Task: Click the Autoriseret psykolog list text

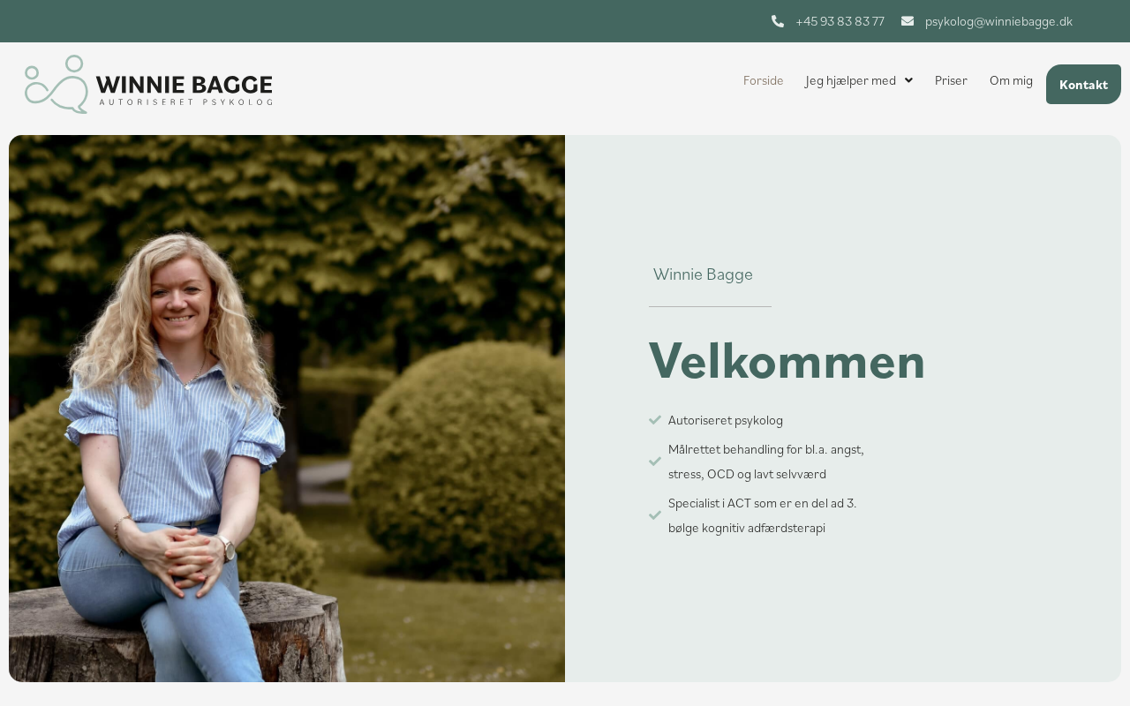Action: pyautogui.click(x=726, y=420)
